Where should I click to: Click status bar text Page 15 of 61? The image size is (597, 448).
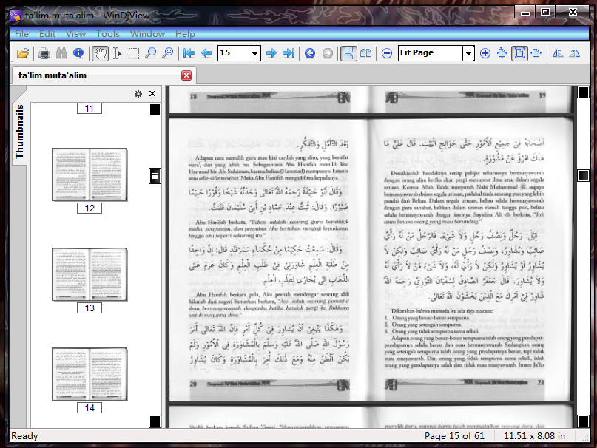coord(454,436)
